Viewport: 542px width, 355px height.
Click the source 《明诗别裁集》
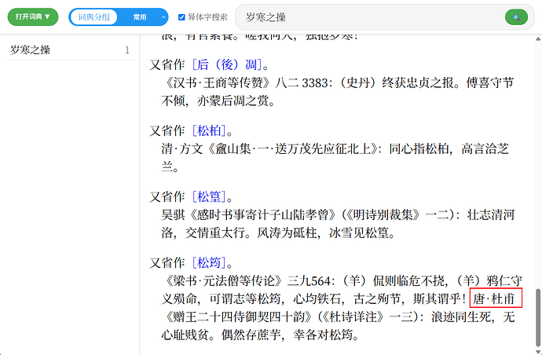[383, 215]
